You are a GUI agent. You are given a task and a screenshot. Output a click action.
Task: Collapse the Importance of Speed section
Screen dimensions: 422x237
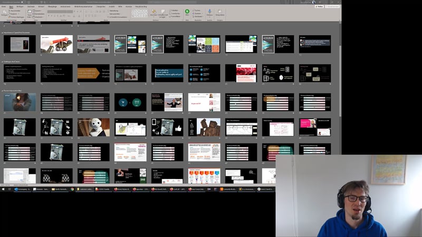[x=2, y=32]
